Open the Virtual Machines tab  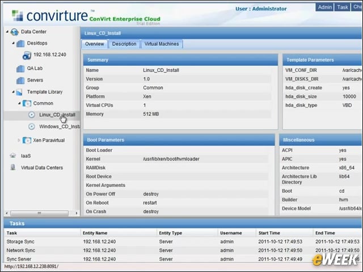click(162, 44)
